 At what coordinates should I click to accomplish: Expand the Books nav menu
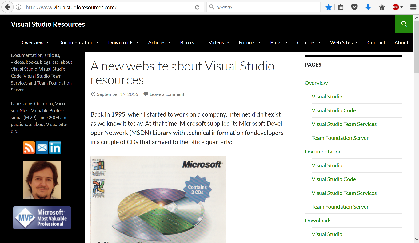190,42
